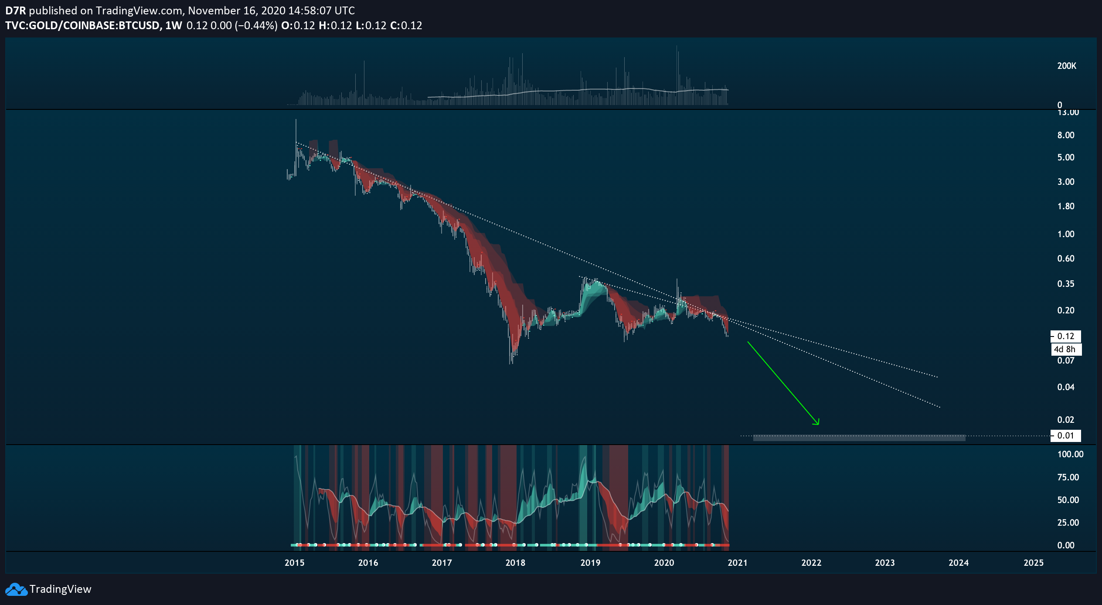This screenshot has width=1102, height=605.
Task: Click the 100.00 oscillator scale label
Action: click(x=1070, y=454)
